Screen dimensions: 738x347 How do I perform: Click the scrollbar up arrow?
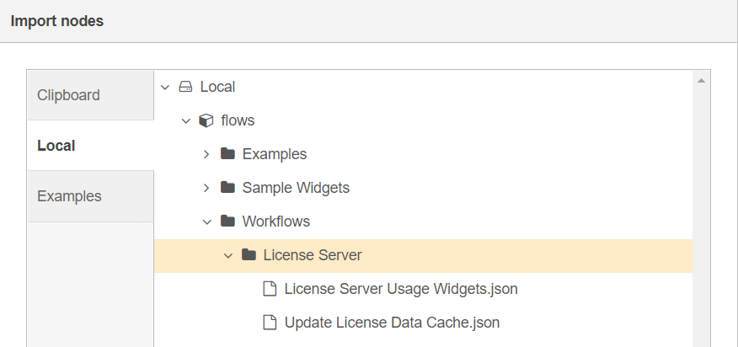point(701,81)
